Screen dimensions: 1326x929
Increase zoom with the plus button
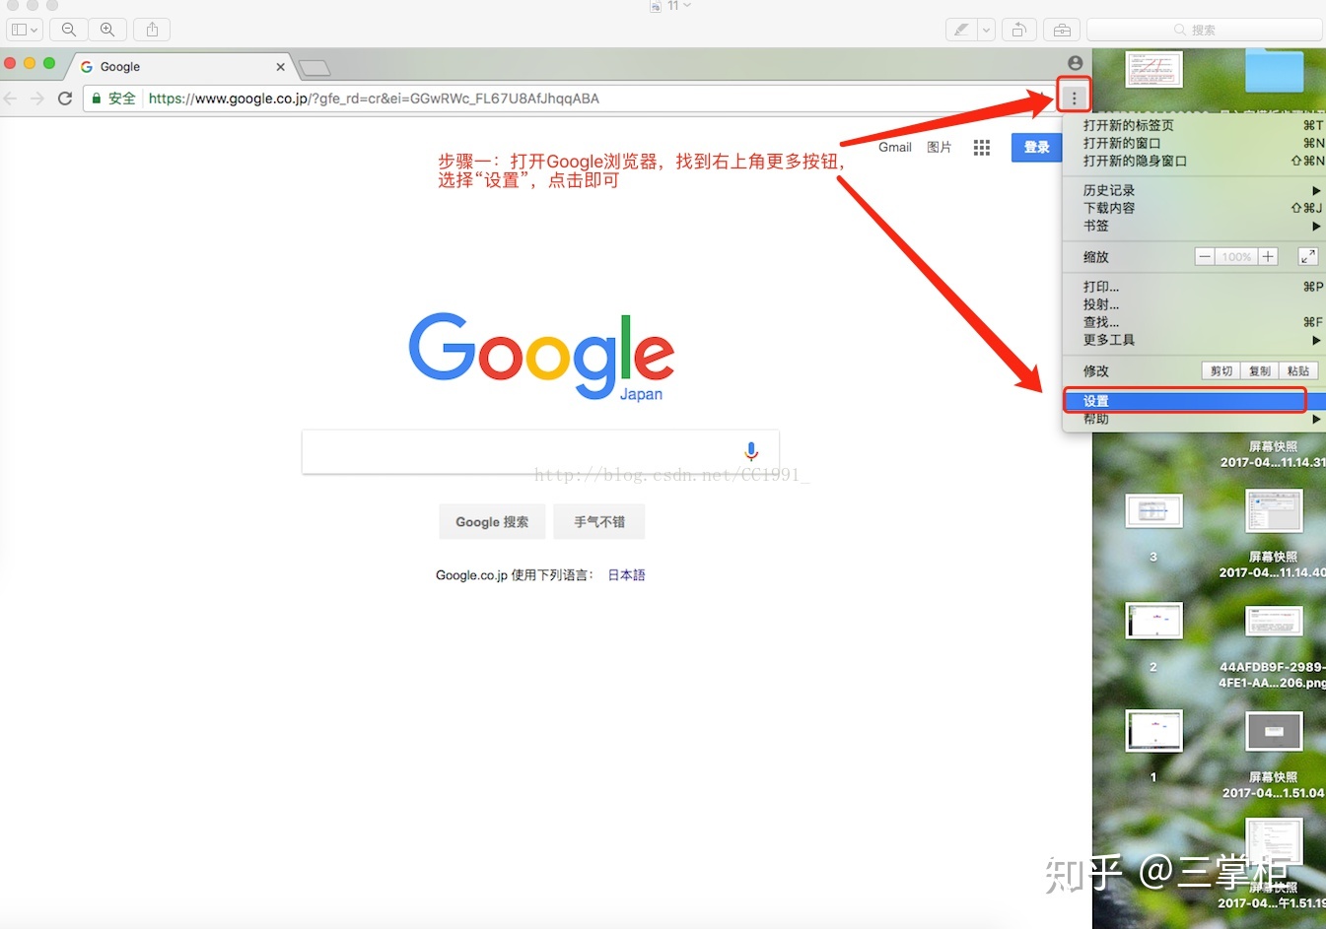pyautogui.click(x=1268, y=256)
